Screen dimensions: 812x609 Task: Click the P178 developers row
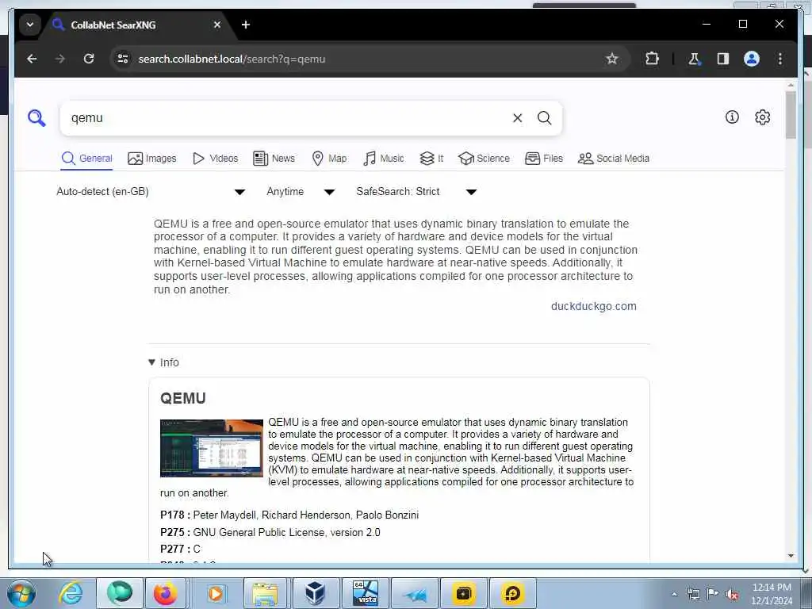tap(289, 515)
